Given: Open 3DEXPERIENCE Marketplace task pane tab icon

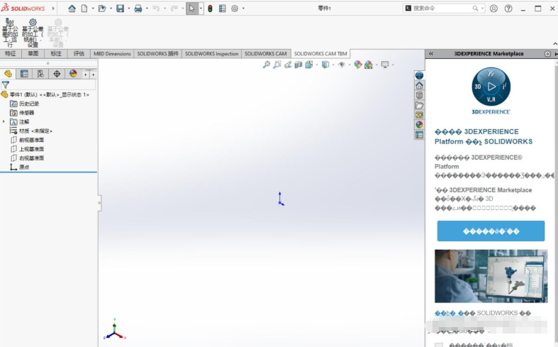Looking at the screenshot, I should (x=419, y=75).
